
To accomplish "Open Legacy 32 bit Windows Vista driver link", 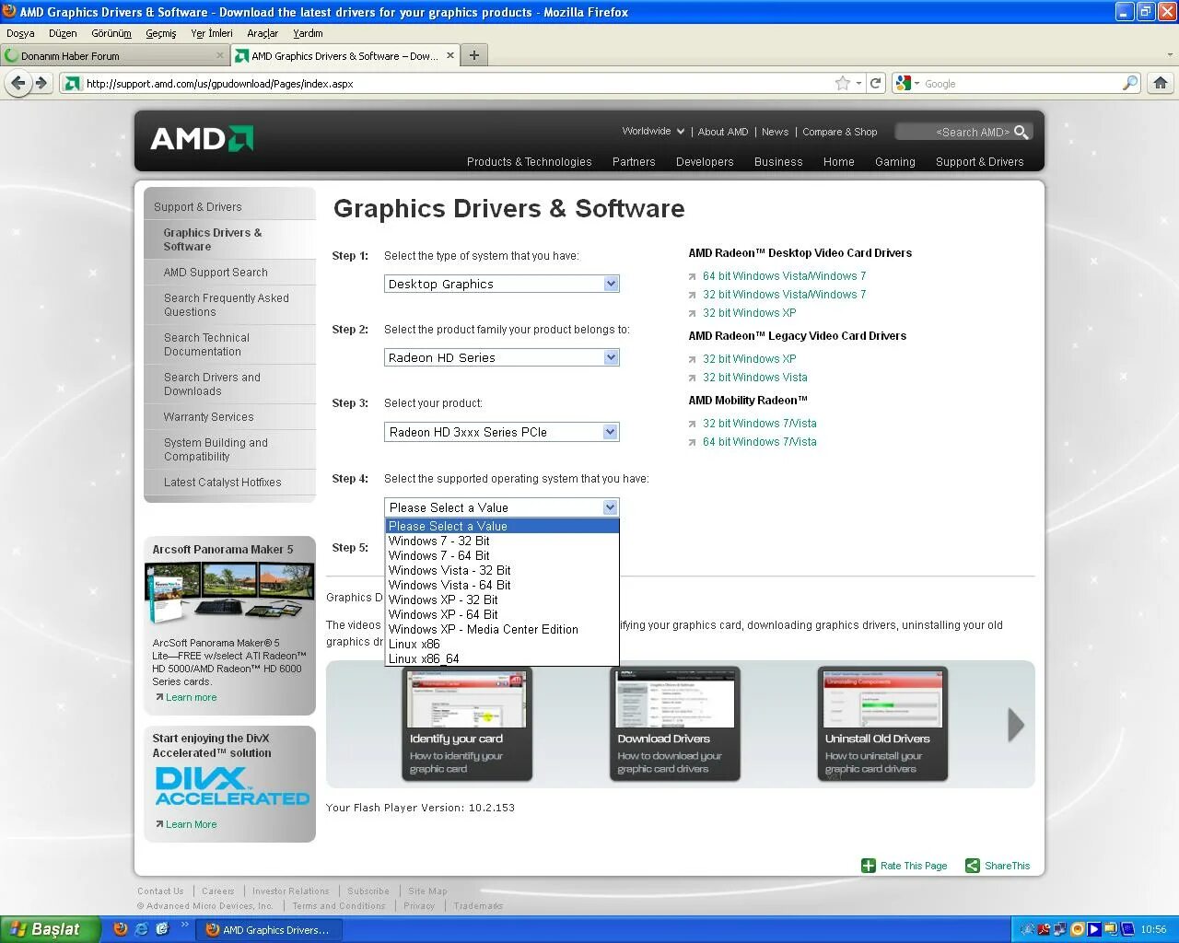I will point(754,378).
